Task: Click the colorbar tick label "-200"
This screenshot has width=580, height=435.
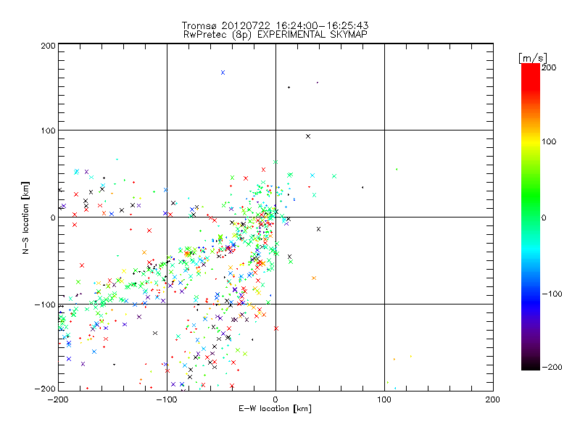Action: [552, 367]
